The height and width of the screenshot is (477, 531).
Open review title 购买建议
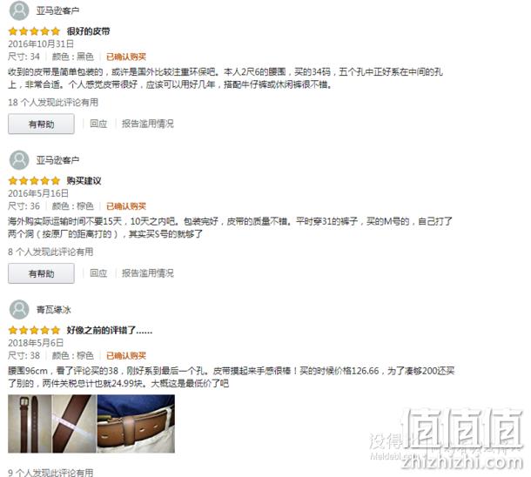pos(84,181)
